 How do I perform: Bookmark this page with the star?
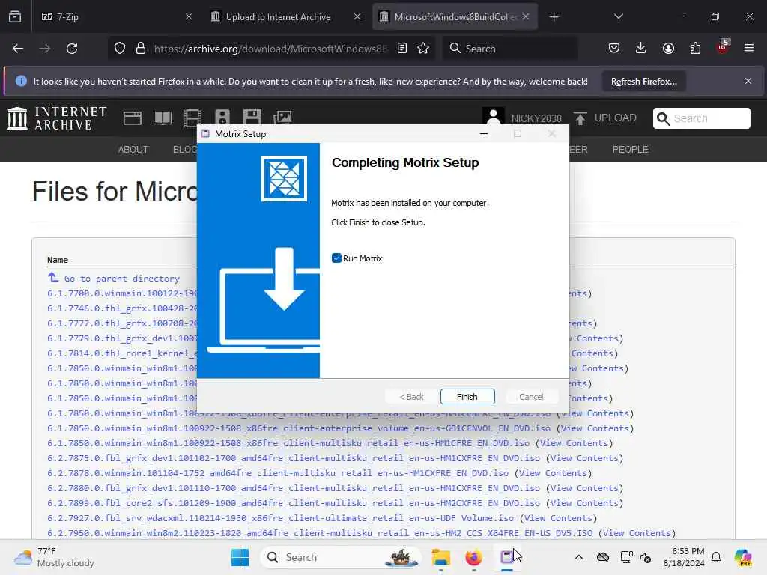point(423,49)
